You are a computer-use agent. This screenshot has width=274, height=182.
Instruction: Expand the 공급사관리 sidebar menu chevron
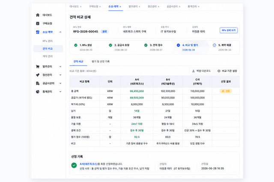pos(60,83)
